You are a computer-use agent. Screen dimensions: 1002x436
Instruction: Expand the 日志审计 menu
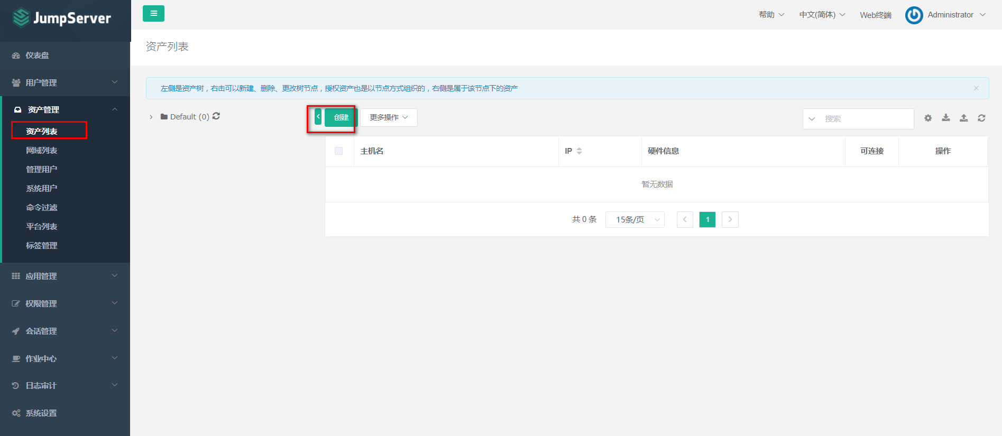tap(65, 385)
